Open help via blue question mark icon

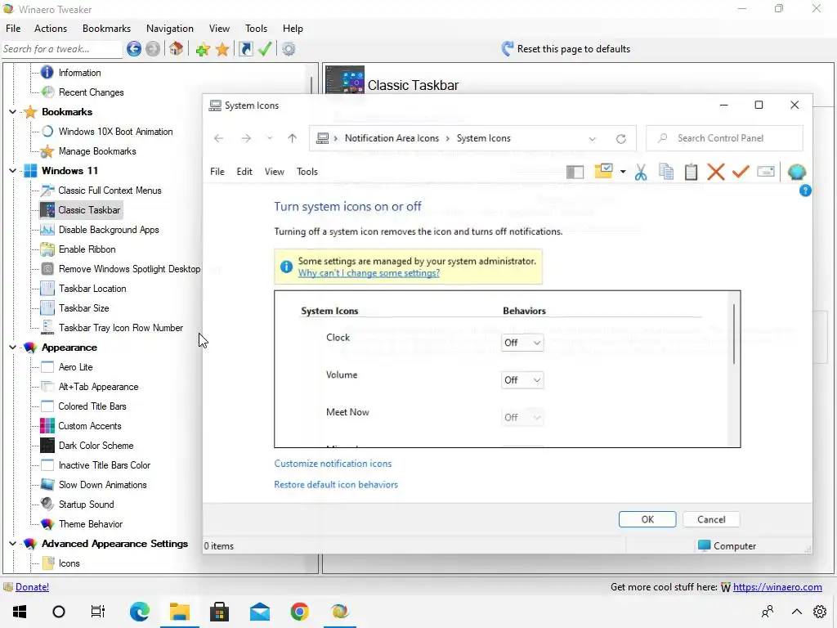tap(805, 191)
